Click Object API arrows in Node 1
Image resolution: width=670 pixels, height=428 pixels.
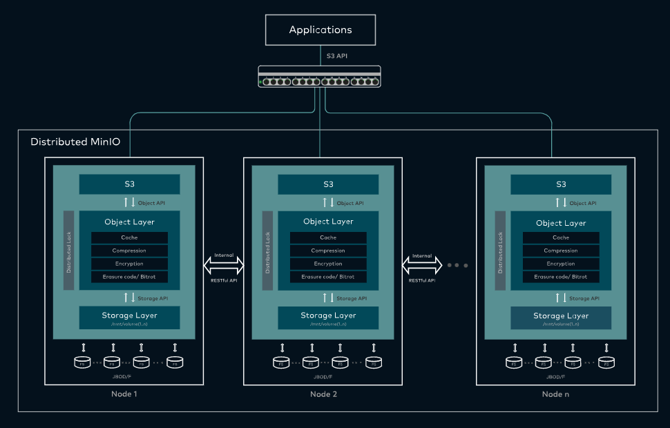tap(129, 202)
